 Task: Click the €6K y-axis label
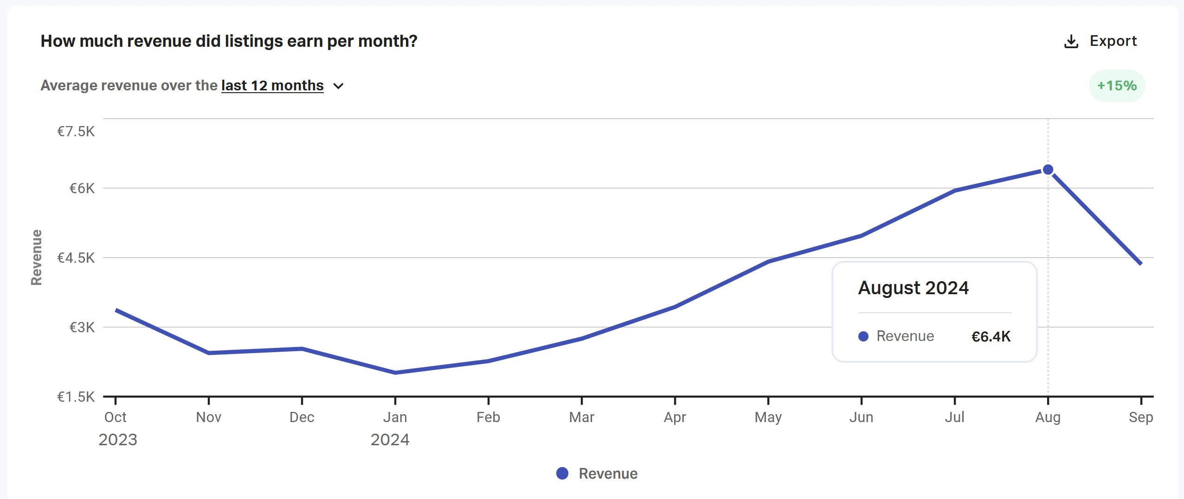pyautogui.click(x=82, y=188)
